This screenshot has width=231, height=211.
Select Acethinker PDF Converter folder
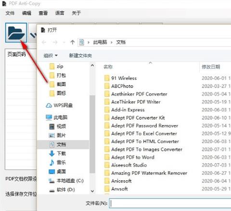136,94
